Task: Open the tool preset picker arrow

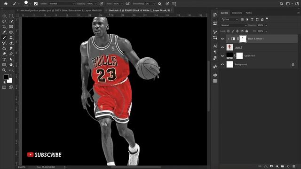Action: point(19,4)
